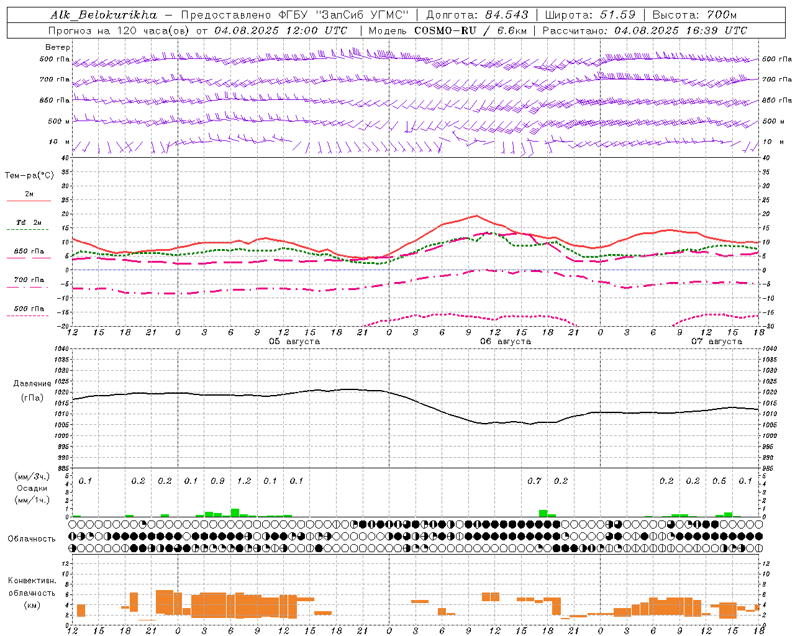Click the '(мм/3ч.)' precipitation unit label
795x636 pixels.
point(33,476)
